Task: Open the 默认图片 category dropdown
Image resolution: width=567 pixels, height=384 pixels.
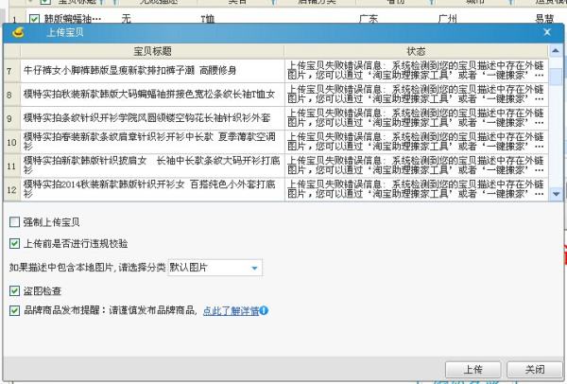Action: [215, 268]
